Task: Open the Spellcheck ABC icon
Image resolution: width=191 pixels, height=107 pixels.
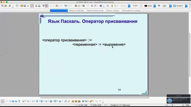Action: click(x=47, y=6)
